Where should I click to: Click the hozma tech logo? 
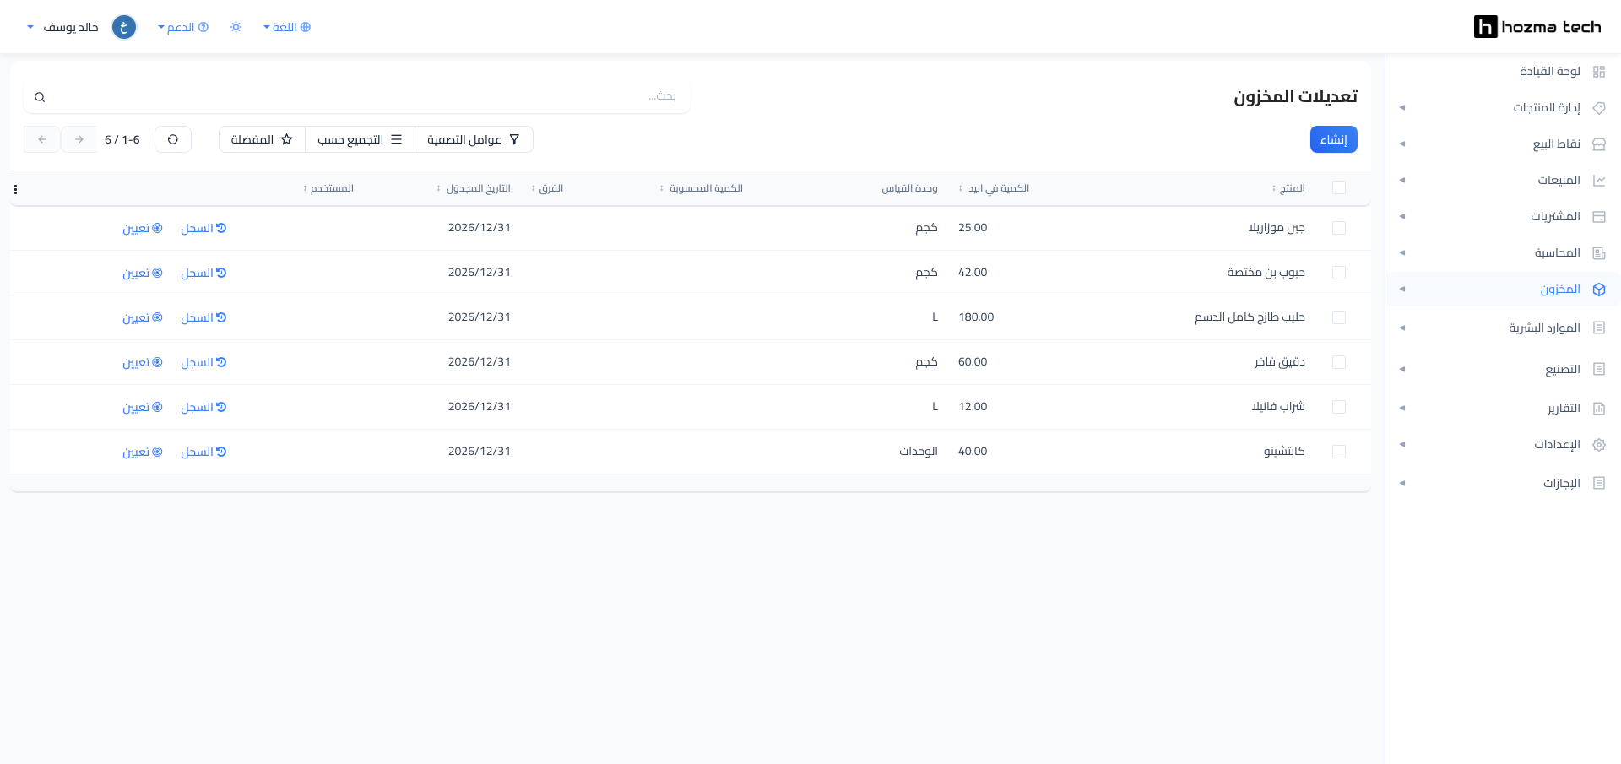[x=1537, y=27]
